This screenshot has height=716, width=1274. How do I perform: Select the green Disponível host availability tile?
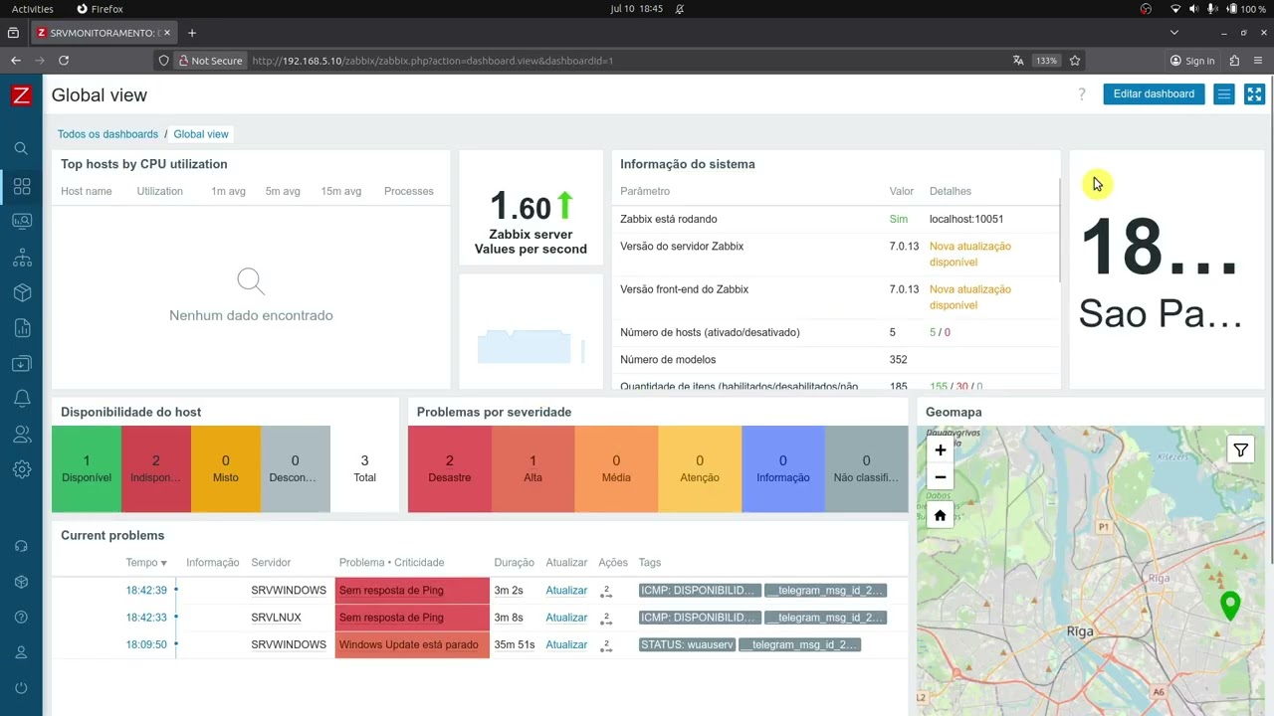point(87,469)
